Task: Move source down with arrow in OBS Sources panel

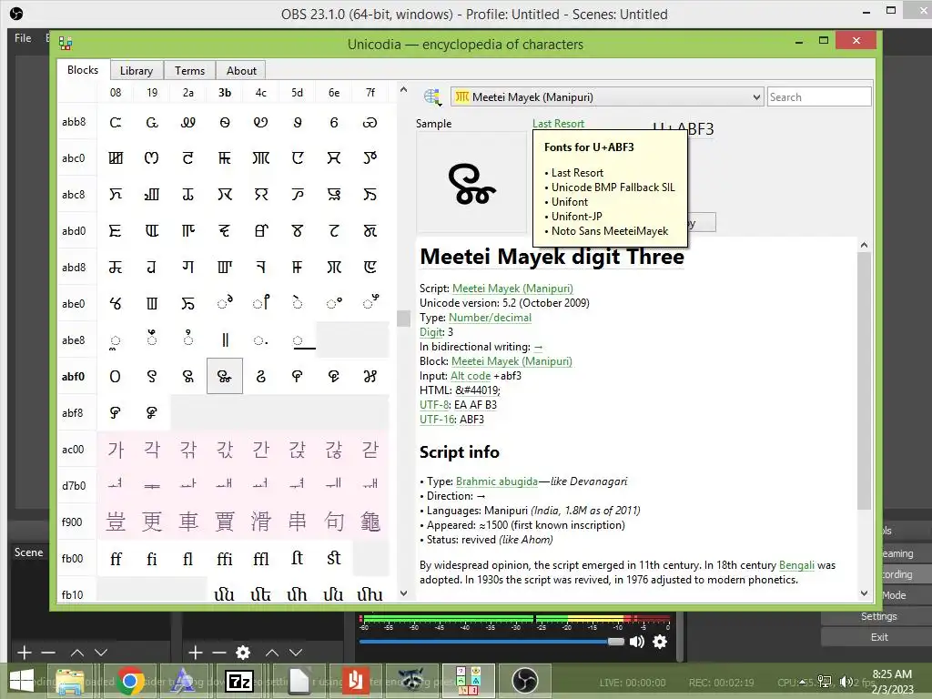Action: [296, 653]
